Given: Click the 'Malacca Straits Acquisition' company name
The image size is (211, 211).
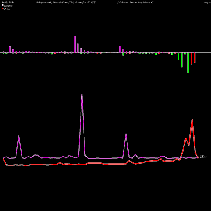Looking at the screenshot, I should point(135,3).
